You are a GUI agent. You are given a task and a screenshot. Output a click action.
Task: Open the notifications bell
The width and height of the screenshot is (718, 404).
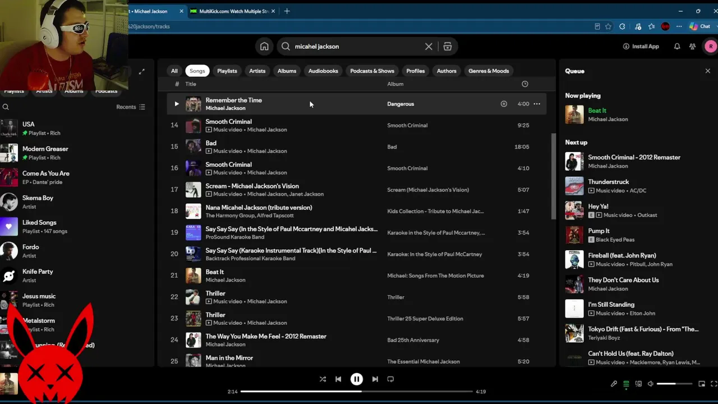tap(677, 47)
